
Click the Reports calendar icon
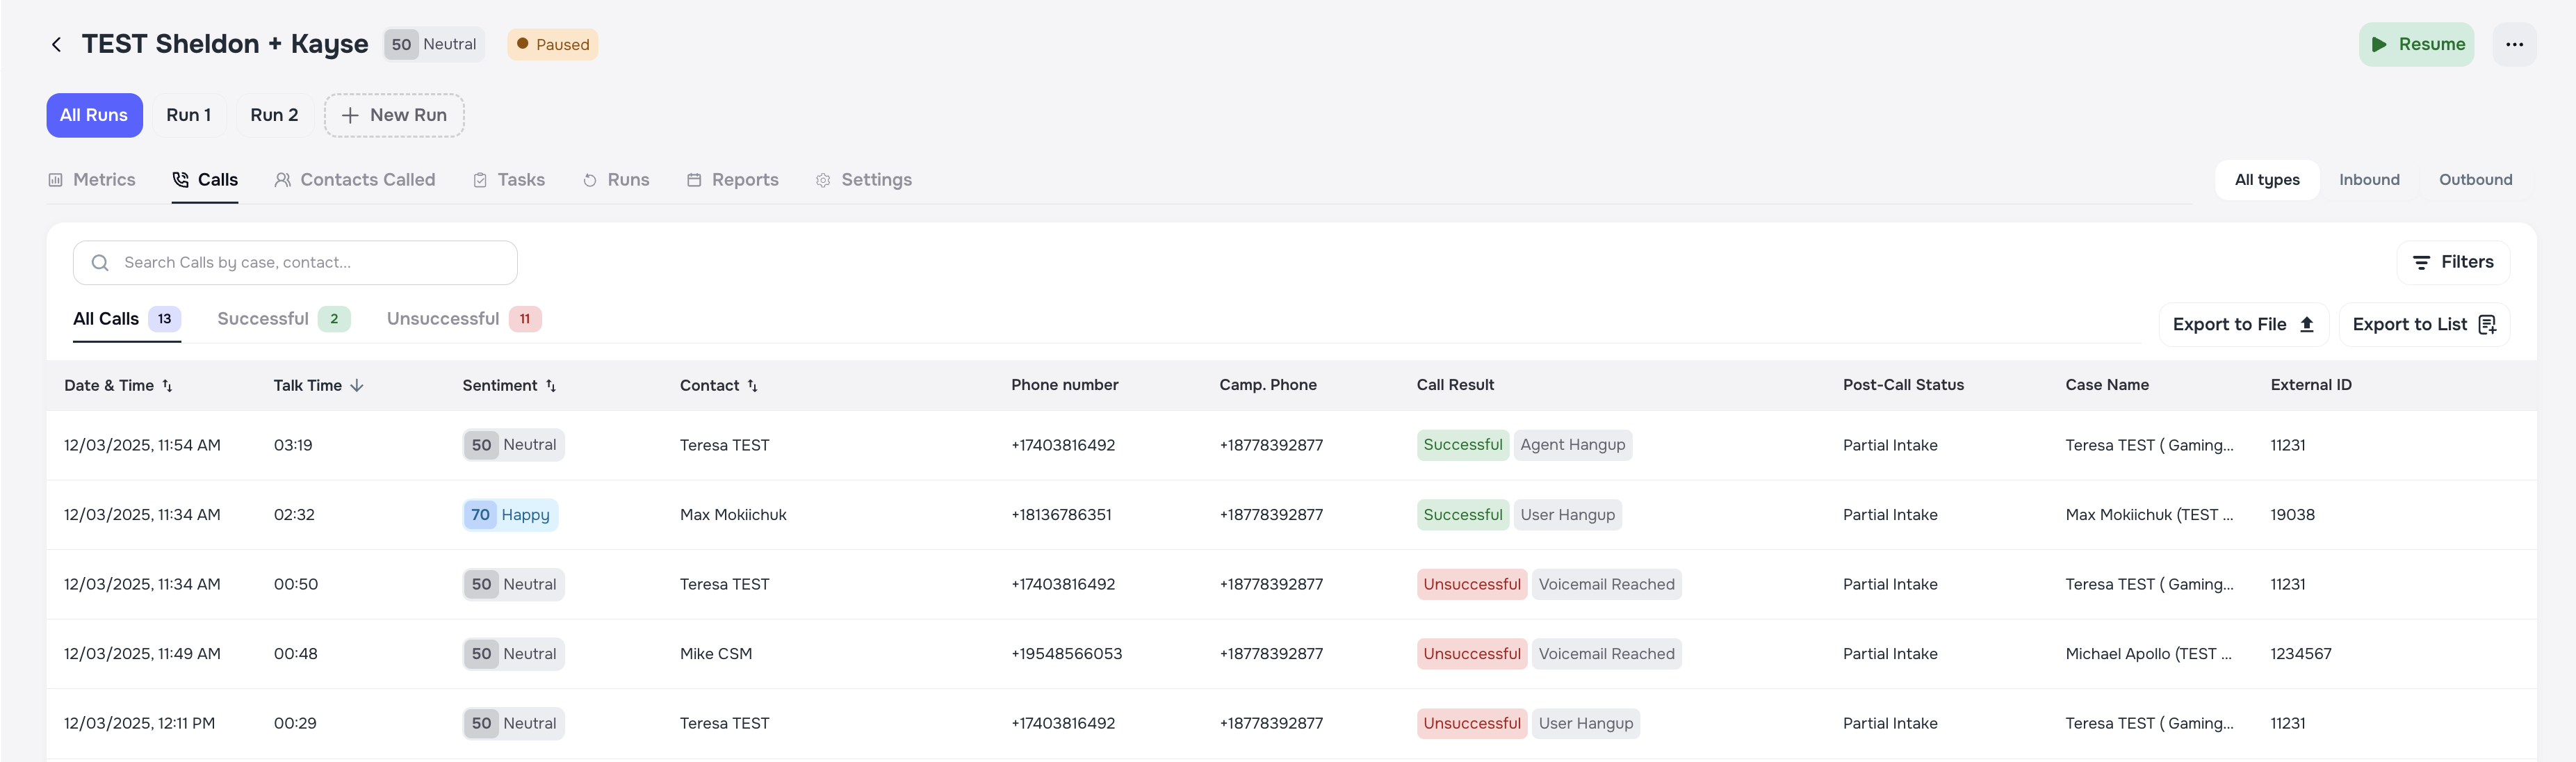pyautogui.click(x=694, y=180)
